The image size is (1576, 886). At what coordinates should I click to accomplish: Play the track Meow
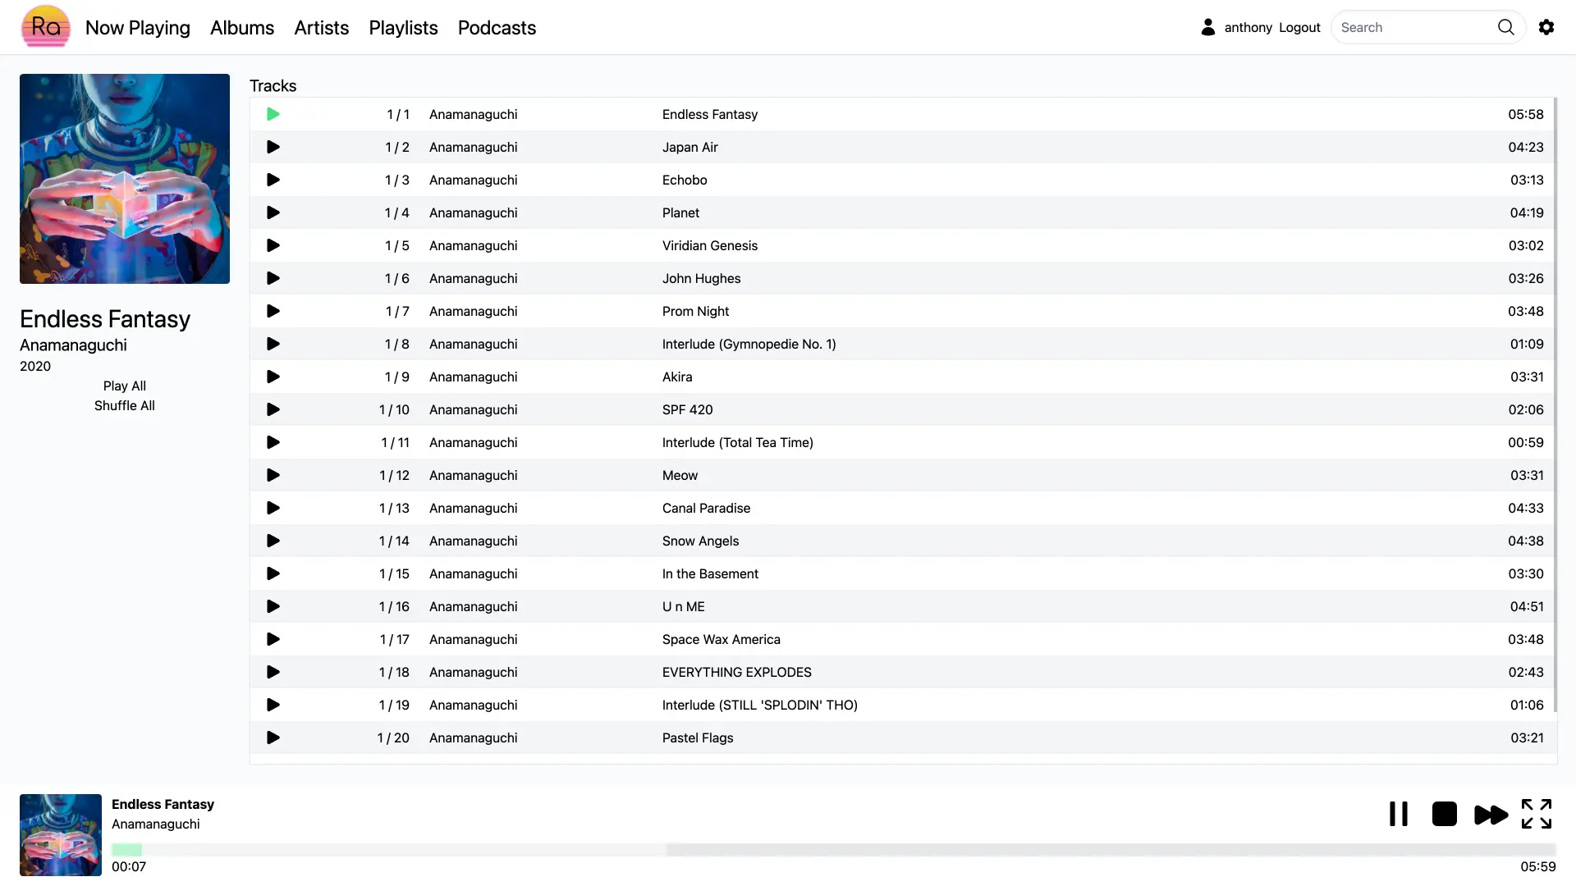pyautogui.click(x=273, y=475)
